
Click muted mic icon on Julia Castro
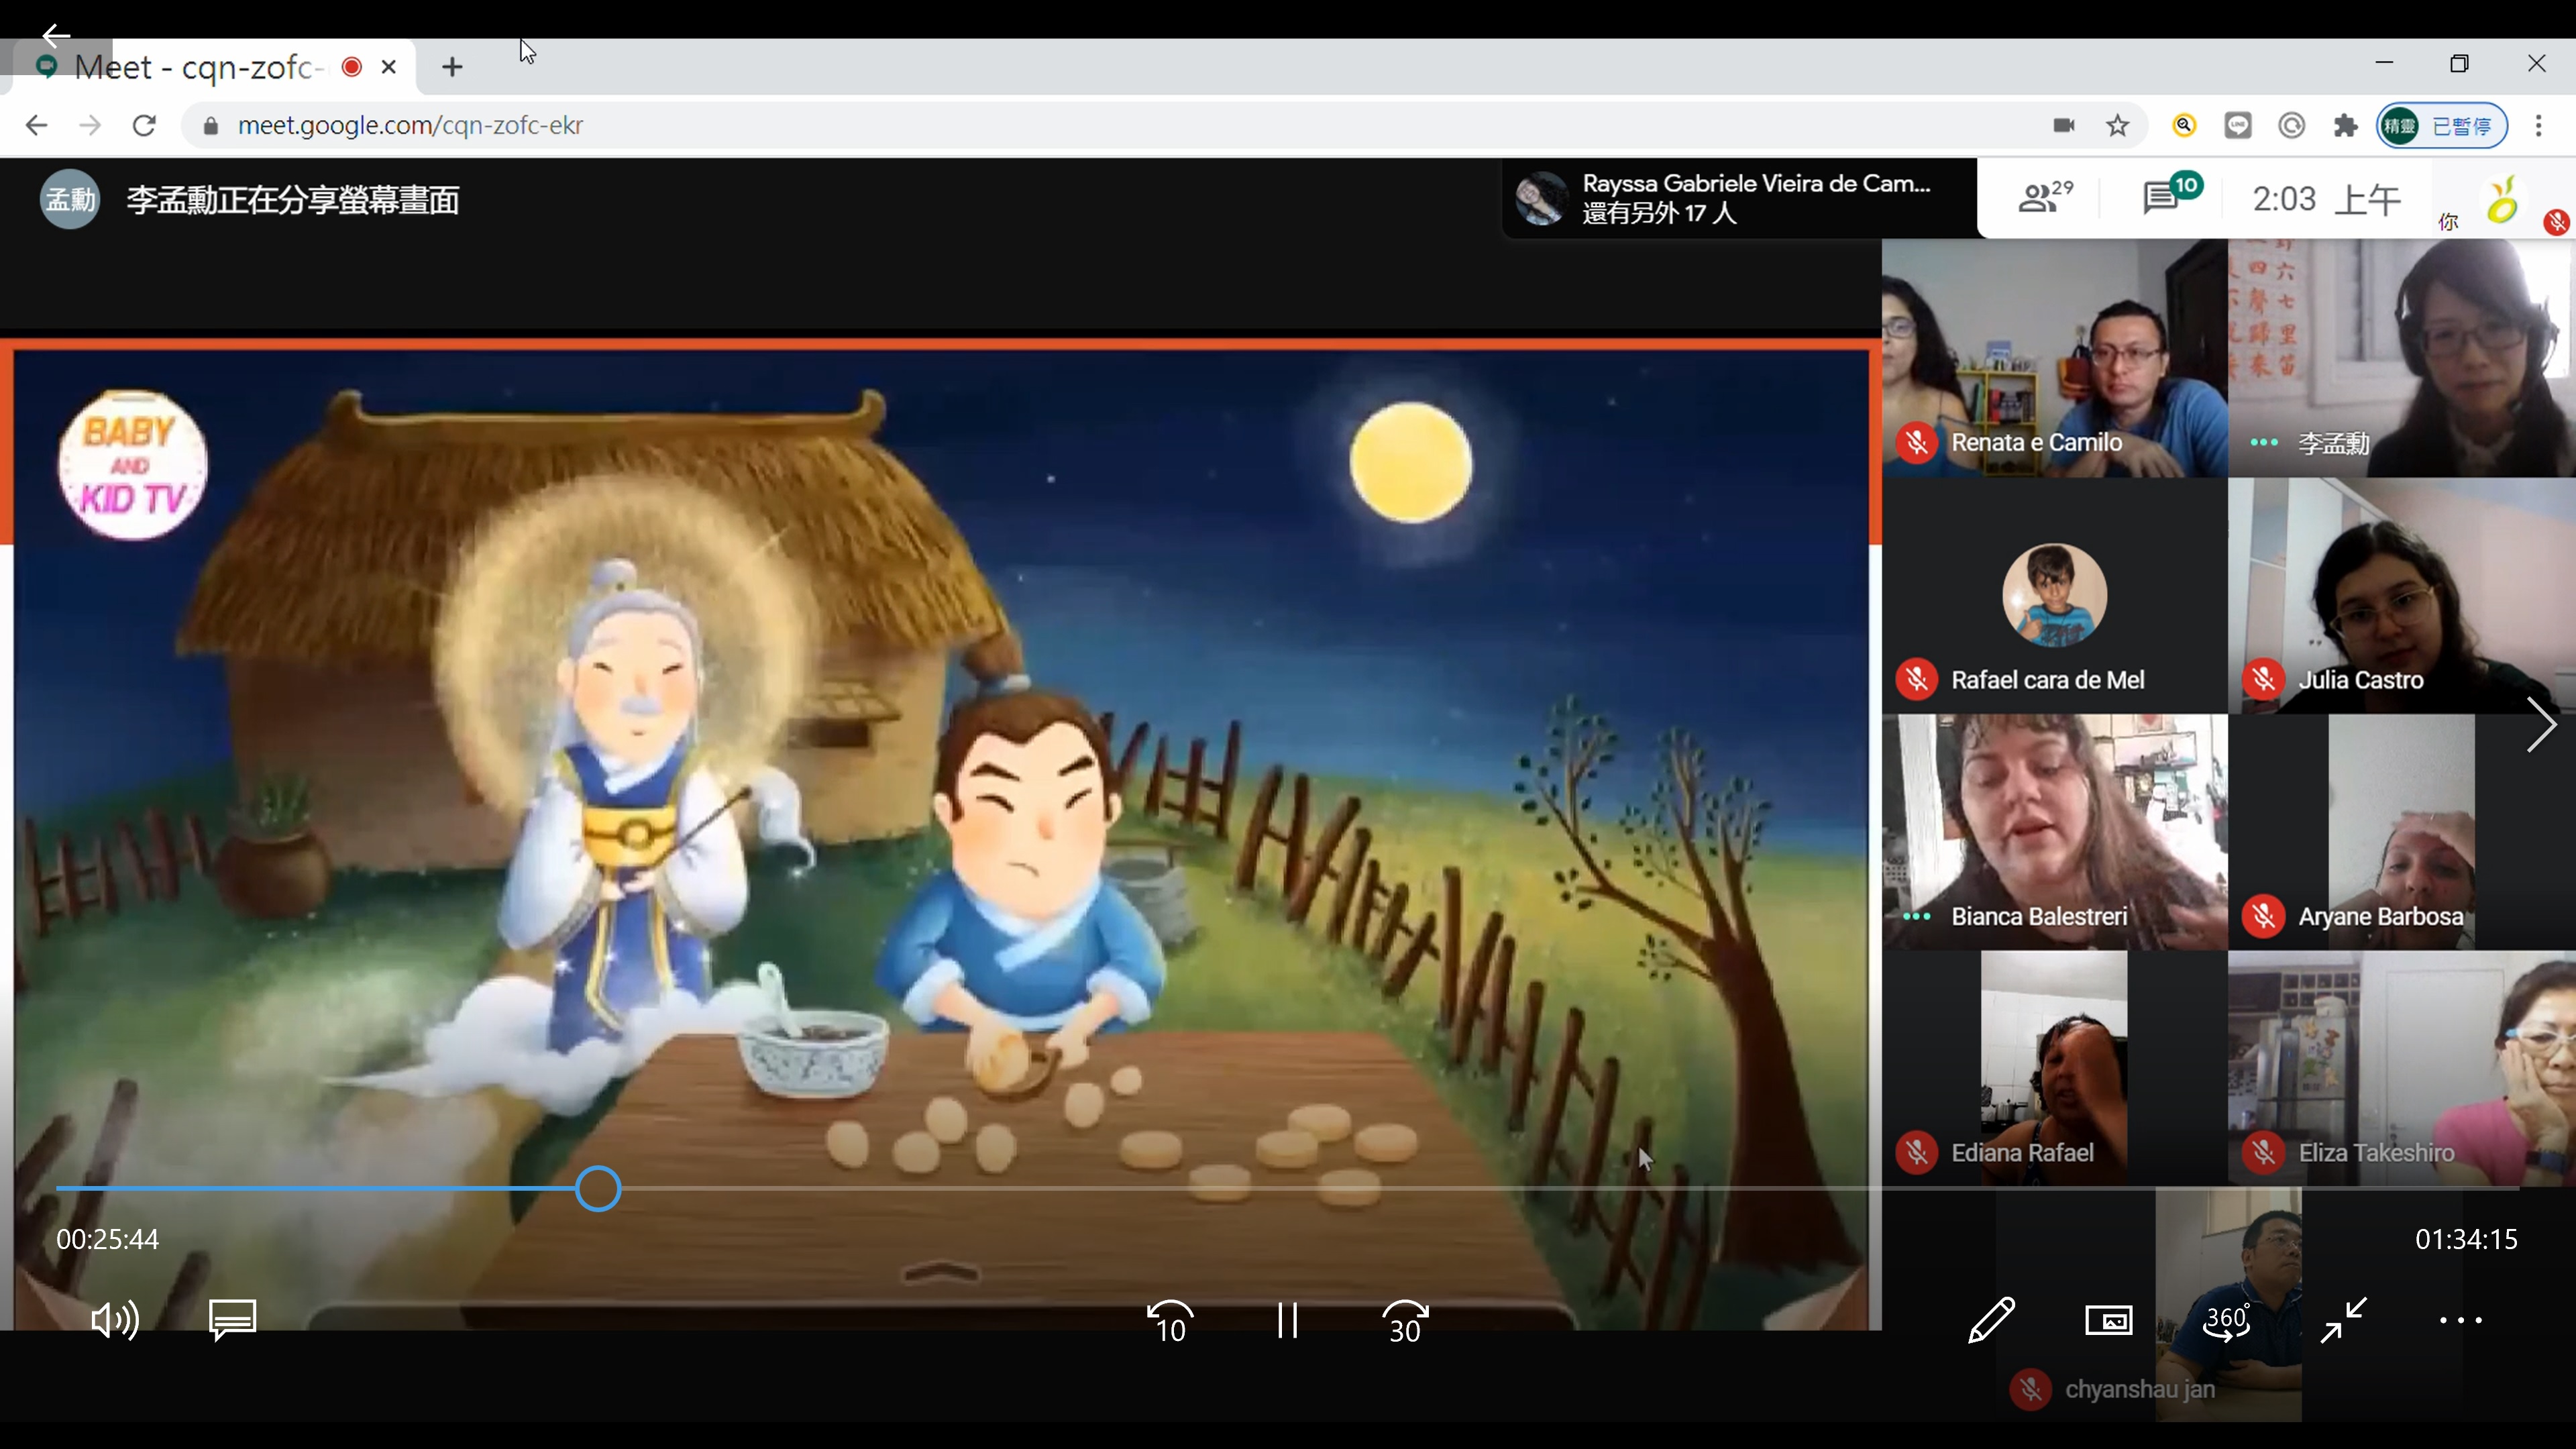coord(2264,680)
